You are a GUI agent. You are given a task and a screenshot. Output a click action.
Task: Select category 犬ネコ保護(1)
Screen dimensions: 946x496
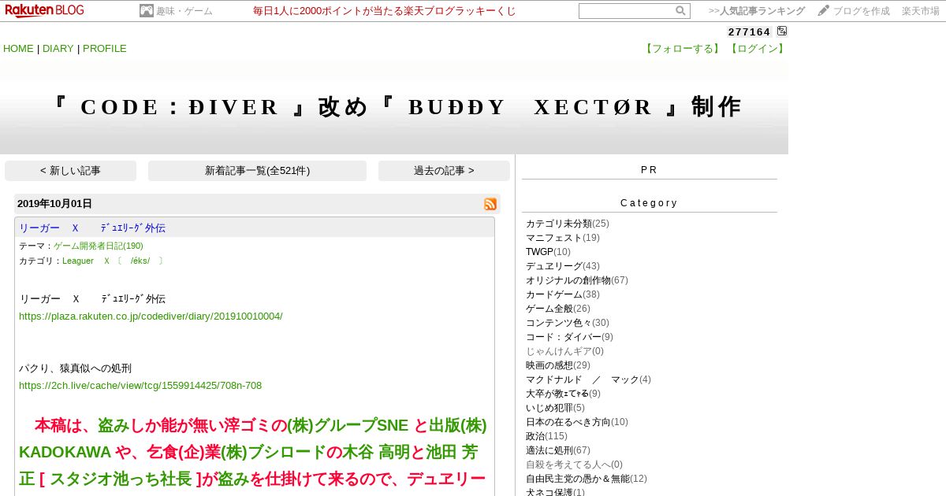[555, 492]
